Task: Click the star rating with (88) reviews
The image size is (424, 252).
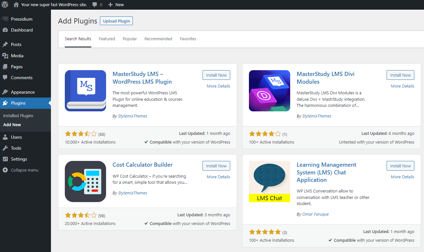Action: coord(81,134)
